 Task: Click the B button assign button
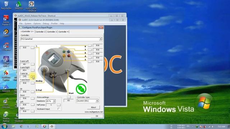(x=89, y=54)
